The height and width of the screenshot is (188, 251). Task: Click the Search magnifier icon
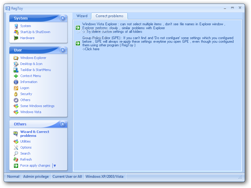[x=16, y=153]
